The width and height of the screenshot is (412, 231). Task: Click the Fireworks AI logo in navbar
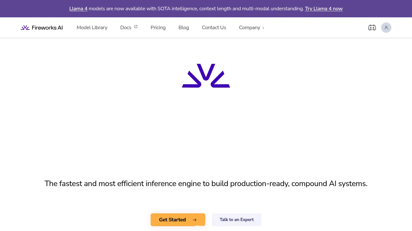click(x=42, y=28)
